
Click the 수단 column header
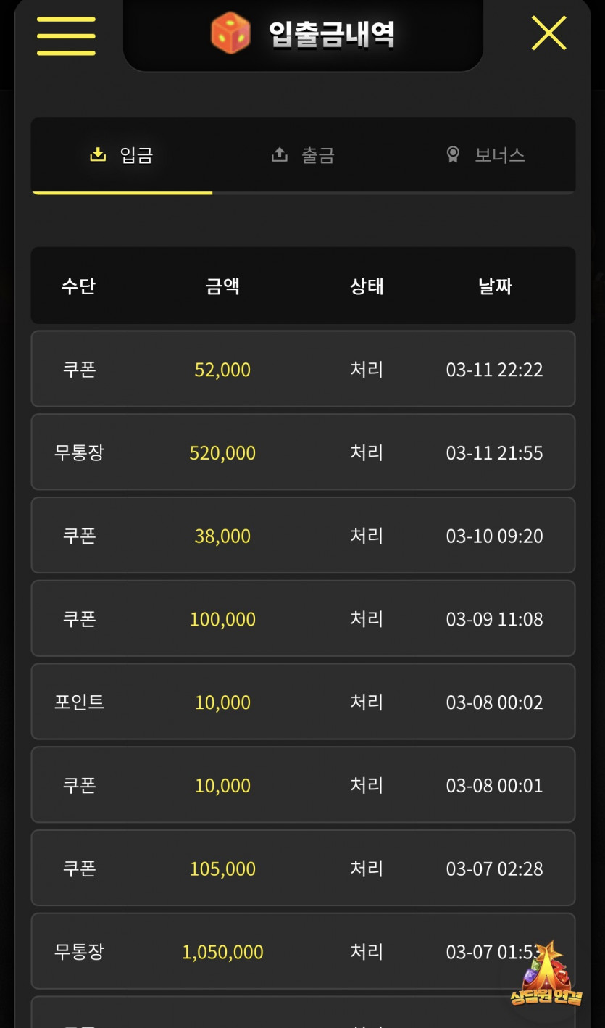click(78, 286)
